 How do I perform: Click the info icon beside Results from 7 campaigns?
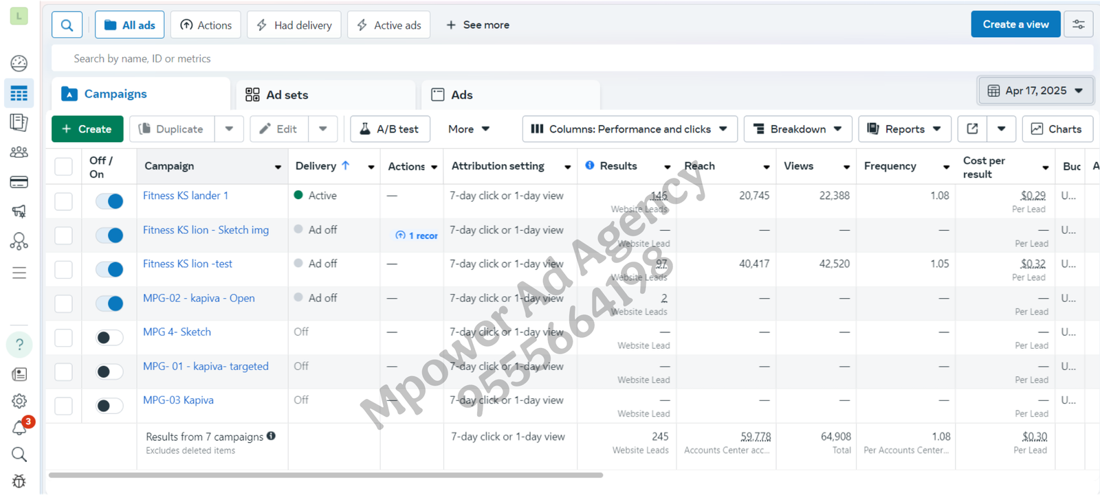click(271, 436)
